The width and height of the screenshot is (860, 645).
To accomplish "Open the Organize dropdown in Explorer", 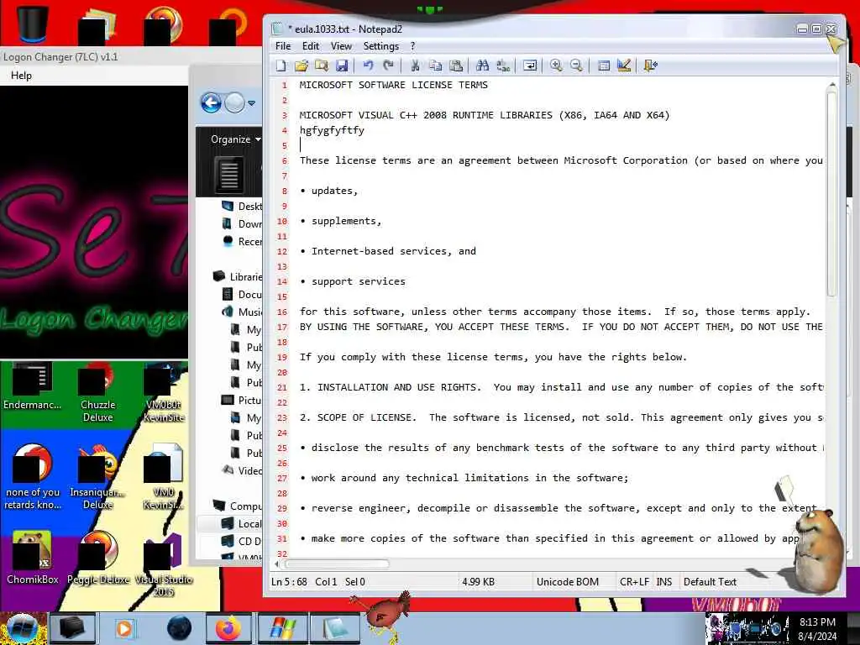I will point(236,139).
